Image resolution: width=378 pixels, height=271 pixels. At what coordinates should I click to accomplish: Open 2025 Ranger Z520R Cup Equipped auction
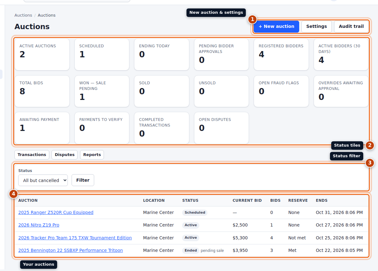[56, 212]
